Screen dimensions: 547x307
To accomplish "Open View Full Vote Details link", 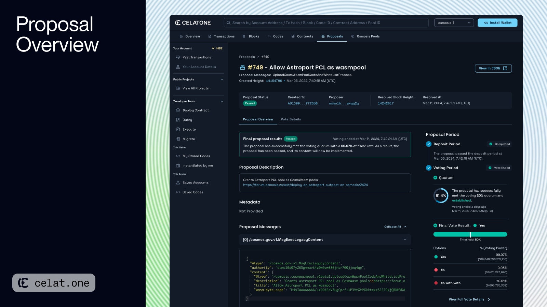I will point(469,299).
